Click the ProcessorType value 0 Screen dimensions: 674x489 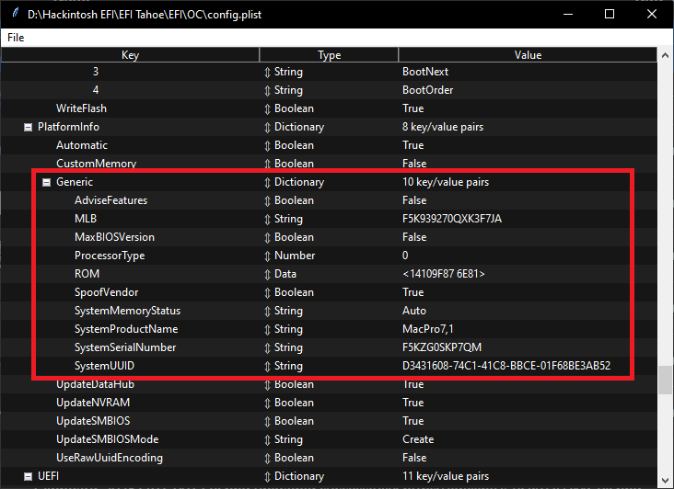[405, 256]
